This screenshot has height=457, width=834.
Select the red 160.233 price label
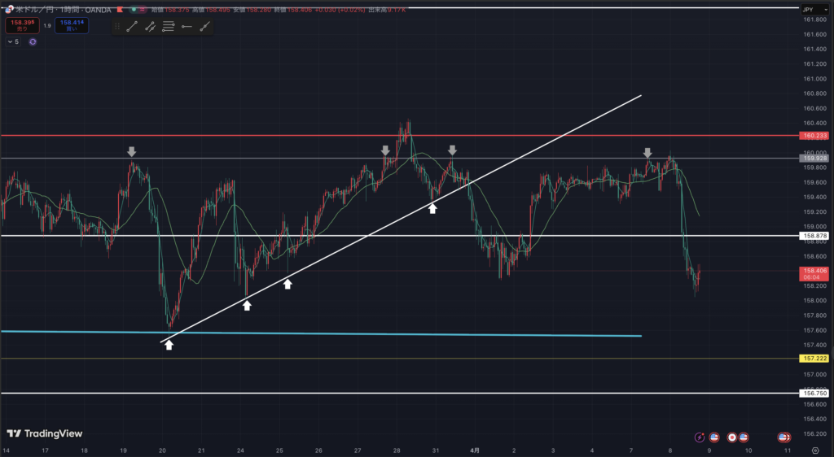[x=814, y=136]
